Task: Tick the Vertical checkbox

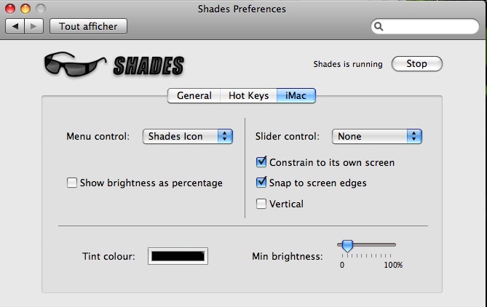Action: [x=262, y=204]
